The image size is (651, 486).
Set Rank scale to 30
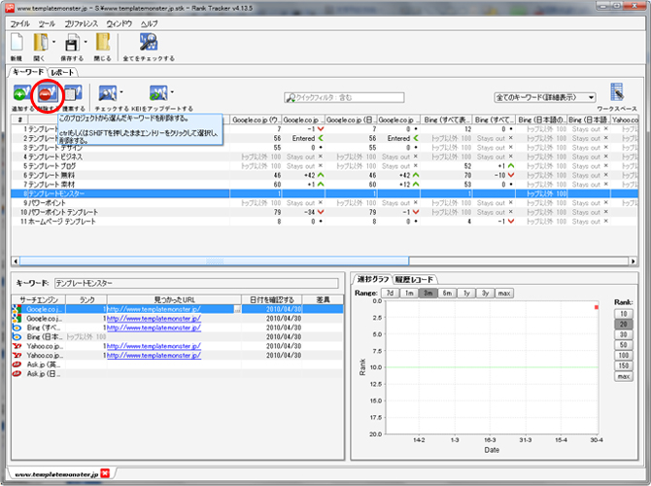623,334
